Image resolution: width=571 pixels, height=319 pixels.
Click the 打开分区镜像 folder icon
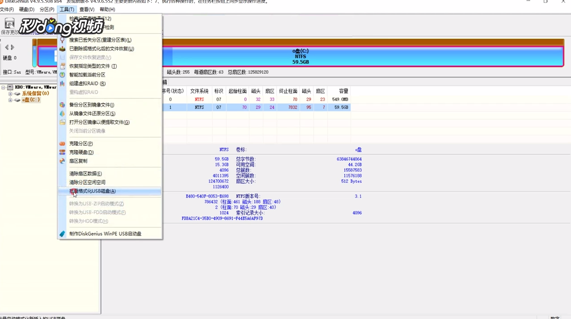[62, 122]
